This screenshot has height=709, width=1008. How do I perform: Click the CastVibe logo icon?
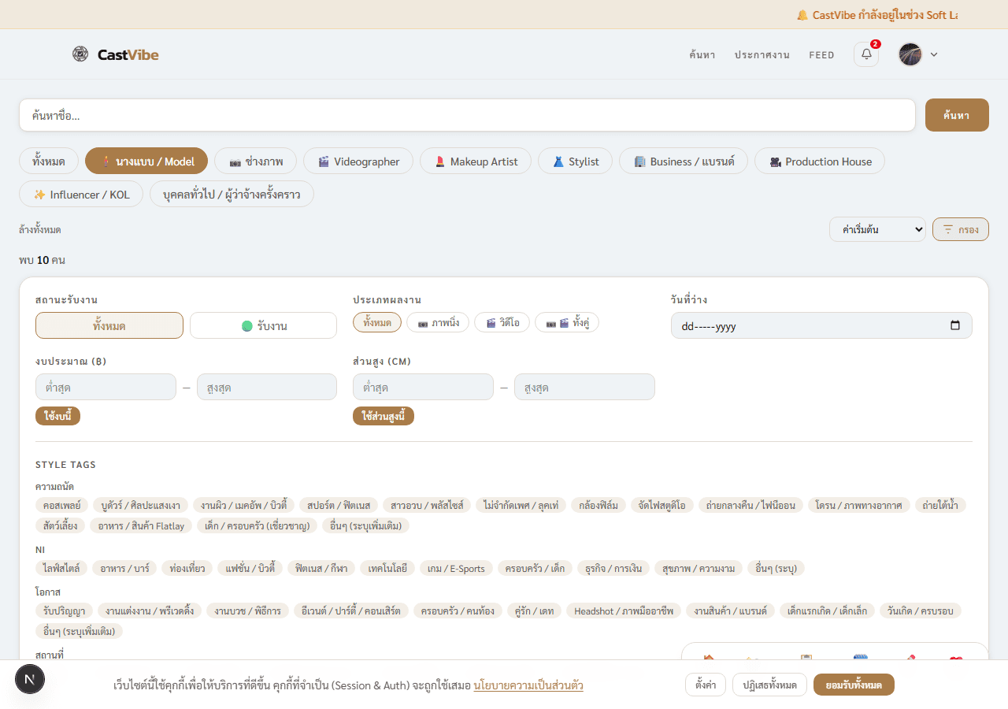click(x=80, y=54)
